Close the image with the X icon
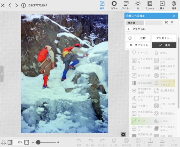180x147 pixels. 3,5
